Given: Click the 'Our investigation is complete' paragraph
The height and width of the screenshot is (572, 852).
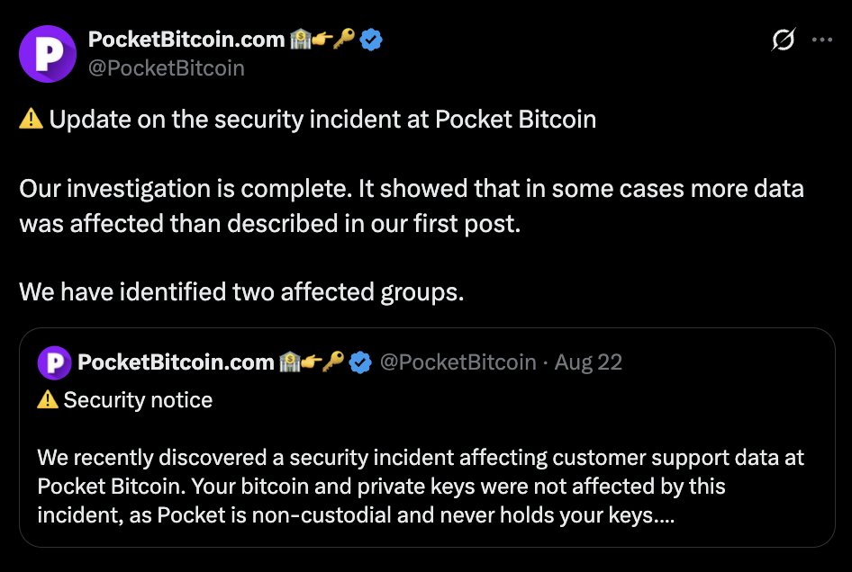Looking at the screenshot, I should (x=412, y=206).
